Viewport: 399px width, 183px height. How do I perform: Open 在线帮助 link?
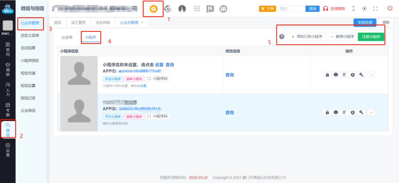334,9
